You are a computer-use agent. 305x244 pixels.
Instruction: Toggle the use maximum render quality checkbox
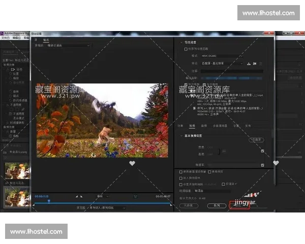181,172
